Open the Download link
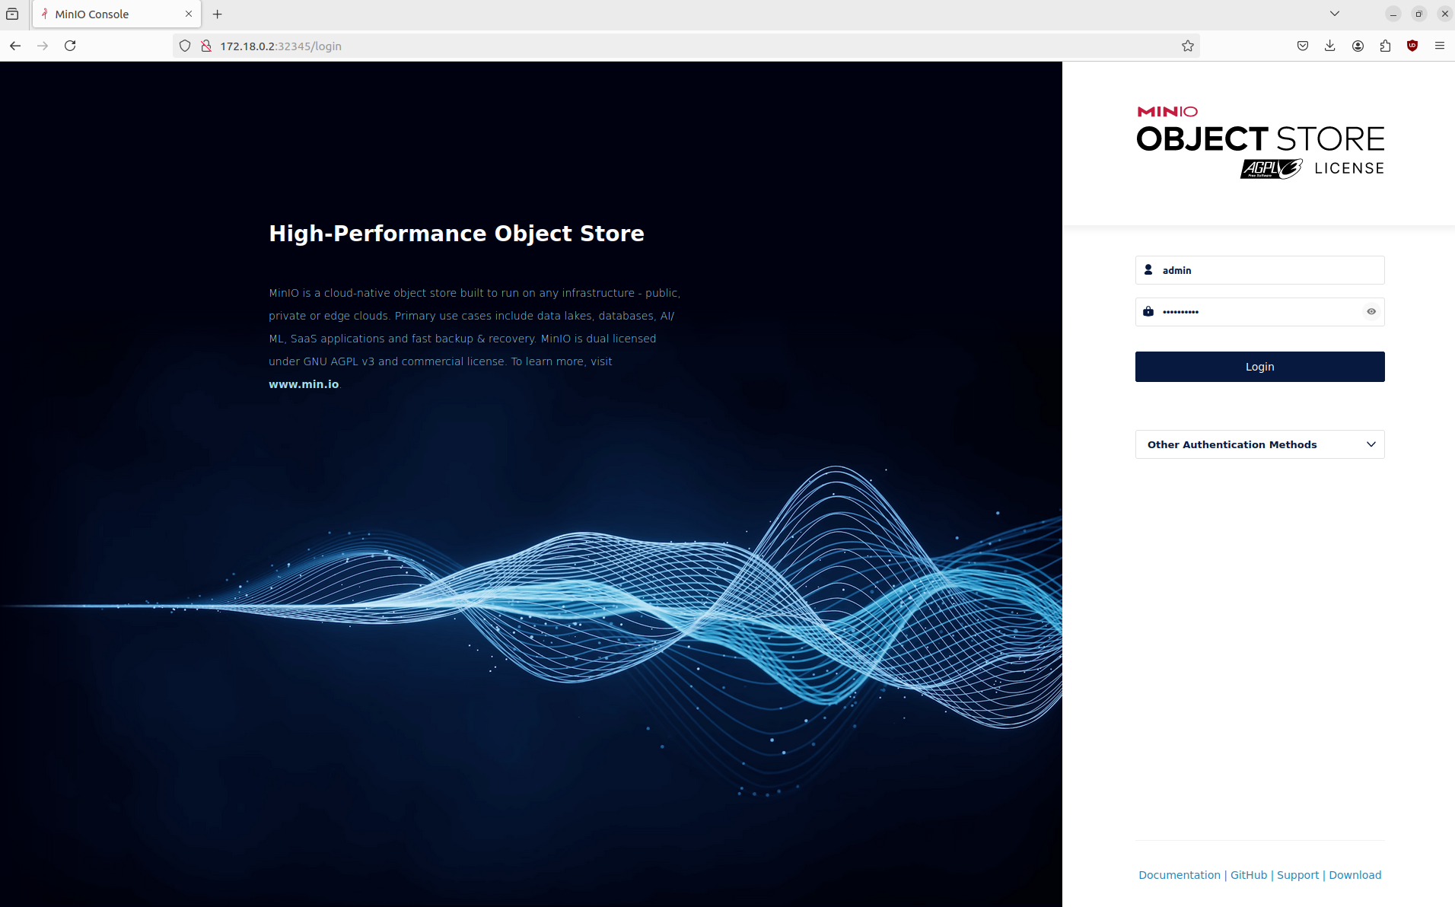This screenshot has height=907, width=1455. click(x=1355, y=875)
